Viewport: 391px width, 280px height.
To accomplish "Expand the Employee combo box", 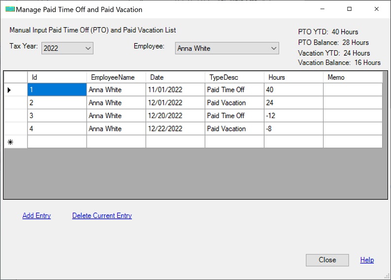I will (274, 48).
